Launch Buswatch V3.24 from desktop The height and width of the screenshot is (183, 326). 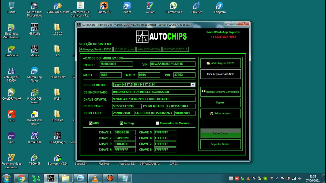pos(58,159)
